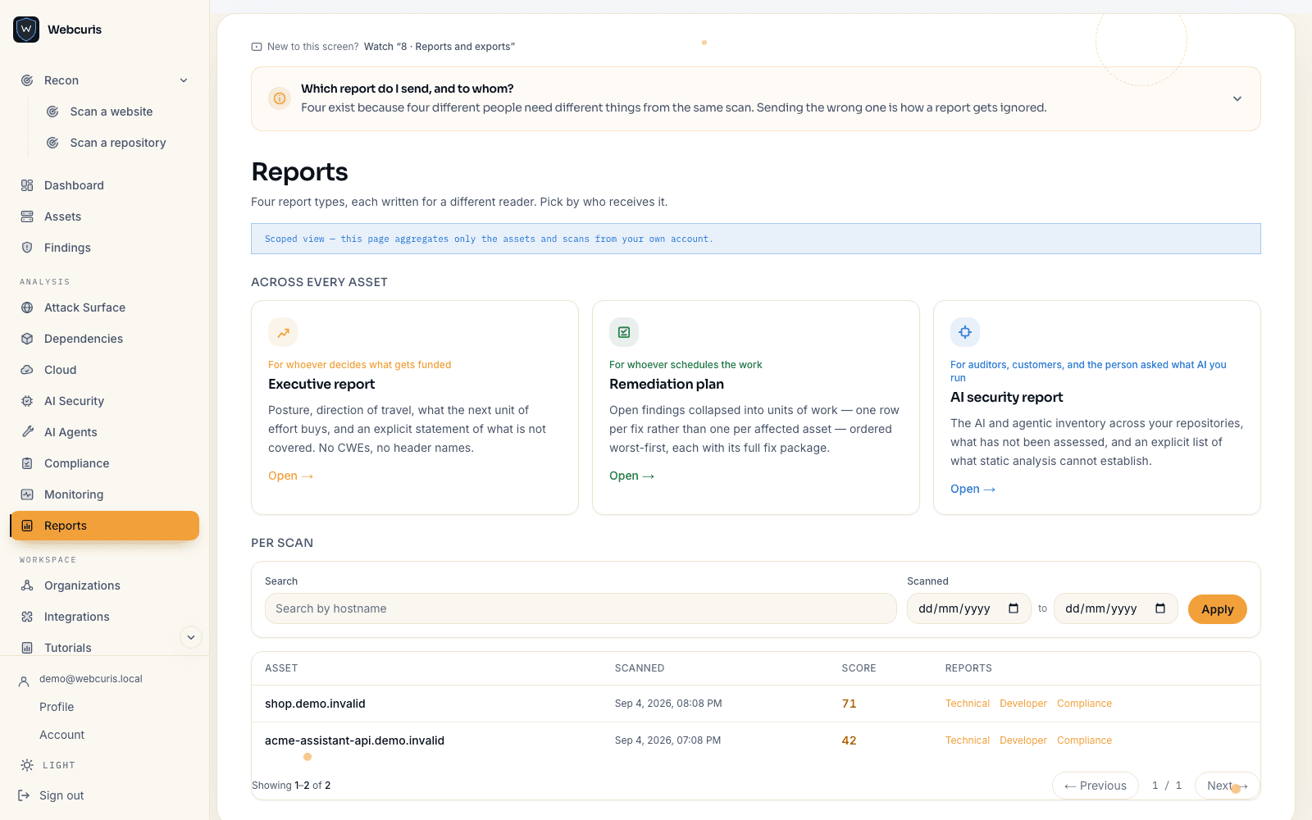Click the AI Agents wrench icon

[x=27, y=432]
